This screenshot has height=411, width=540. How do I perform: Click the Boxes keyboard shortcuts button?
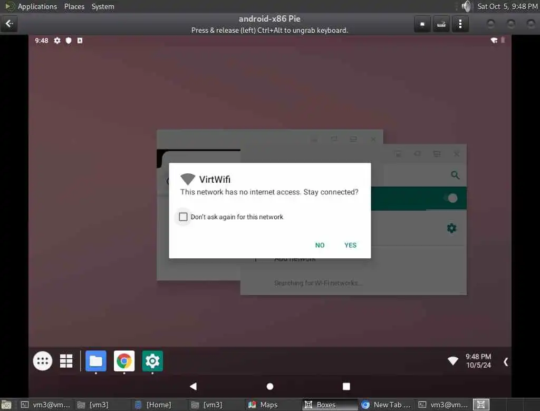pyautogui.click(x=441, y=24)
